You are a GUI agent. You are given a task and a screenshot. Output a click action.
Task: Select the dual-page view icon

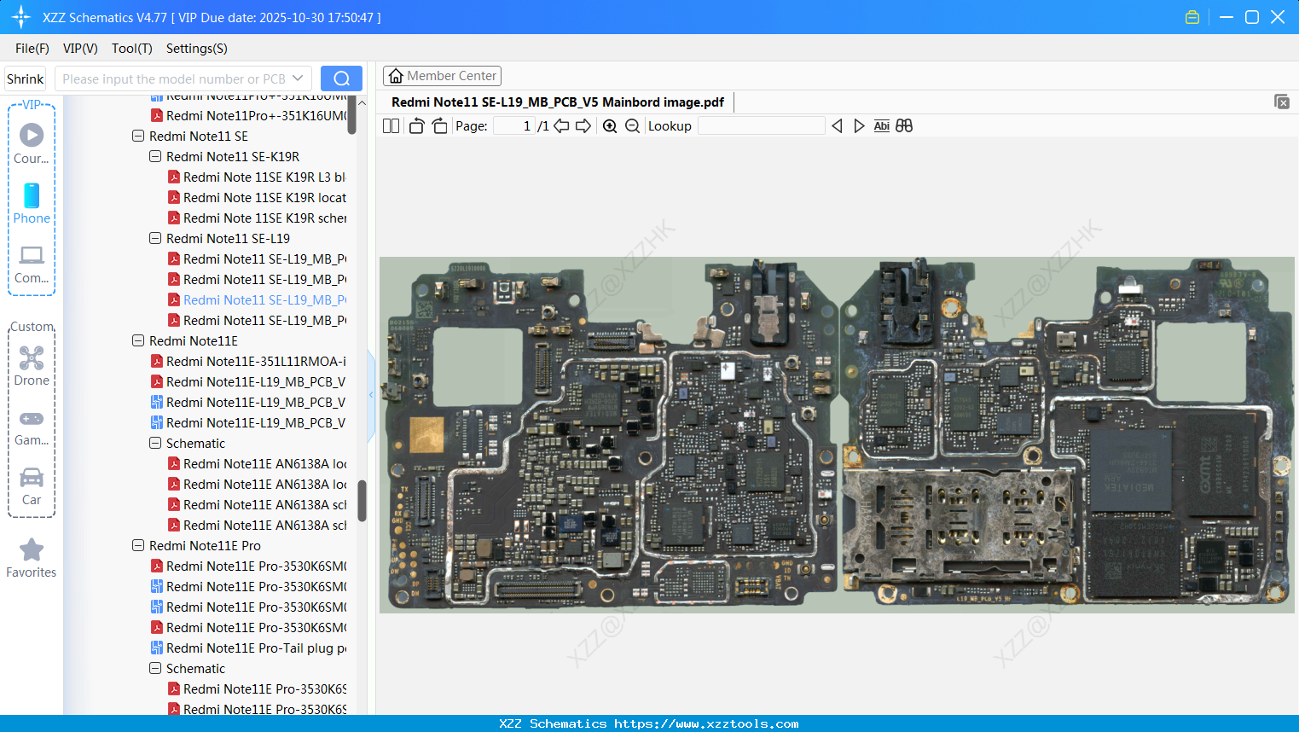pos(391,125)
